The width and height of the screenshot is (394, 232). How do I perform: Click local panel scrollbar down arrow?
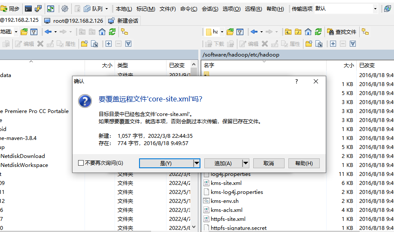pos(194,227)
